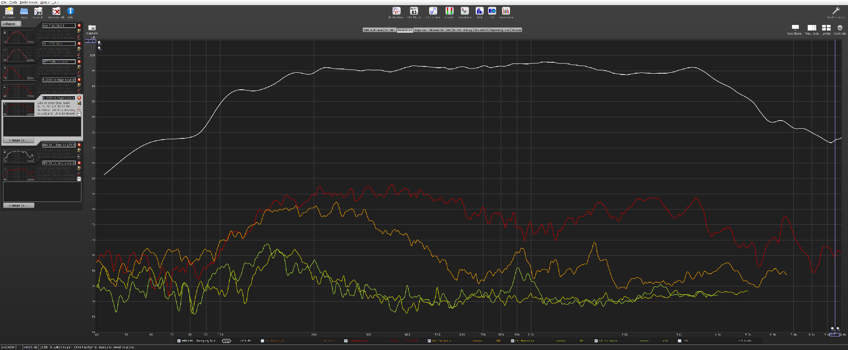Image resolution: width=848 pixels, height=350 pixels.
Task: Open the IR Windows tool
Action: pyautogui.click(x=396, y=11)
